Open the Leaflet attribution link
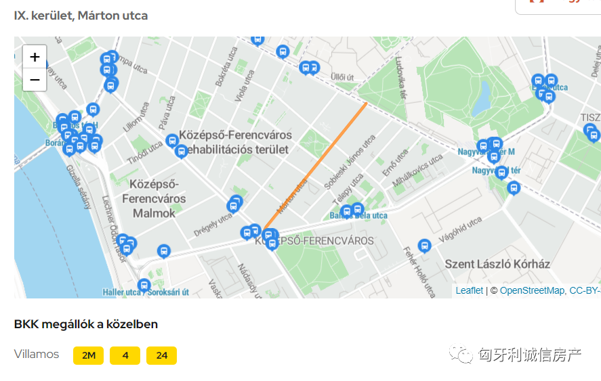The width and height of the screenshot is (601, 381). (x=469, y=290)
